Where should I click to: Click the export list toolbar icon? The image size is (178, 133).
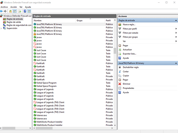click(x=20, y=11)
